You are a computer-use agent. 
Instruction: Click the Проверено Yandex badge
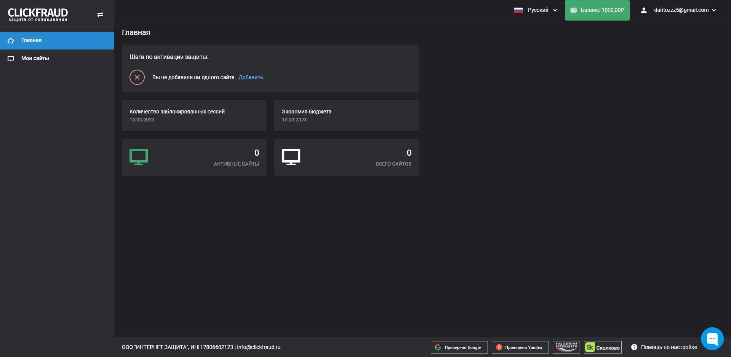[x=520, y=347]
